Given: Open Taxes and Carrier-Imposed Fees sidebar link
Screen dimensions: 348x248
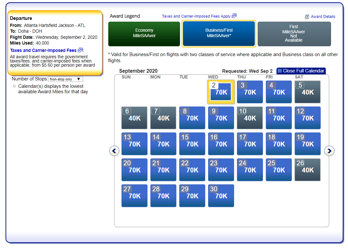Looking at the screenshot, I should click(43, 50).
